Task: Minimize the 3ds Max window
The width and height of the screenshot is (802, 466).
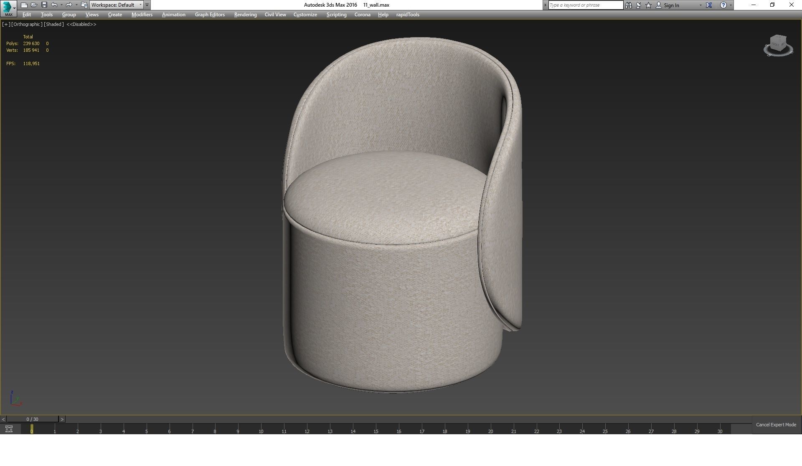Action: (x=754, y=5)
